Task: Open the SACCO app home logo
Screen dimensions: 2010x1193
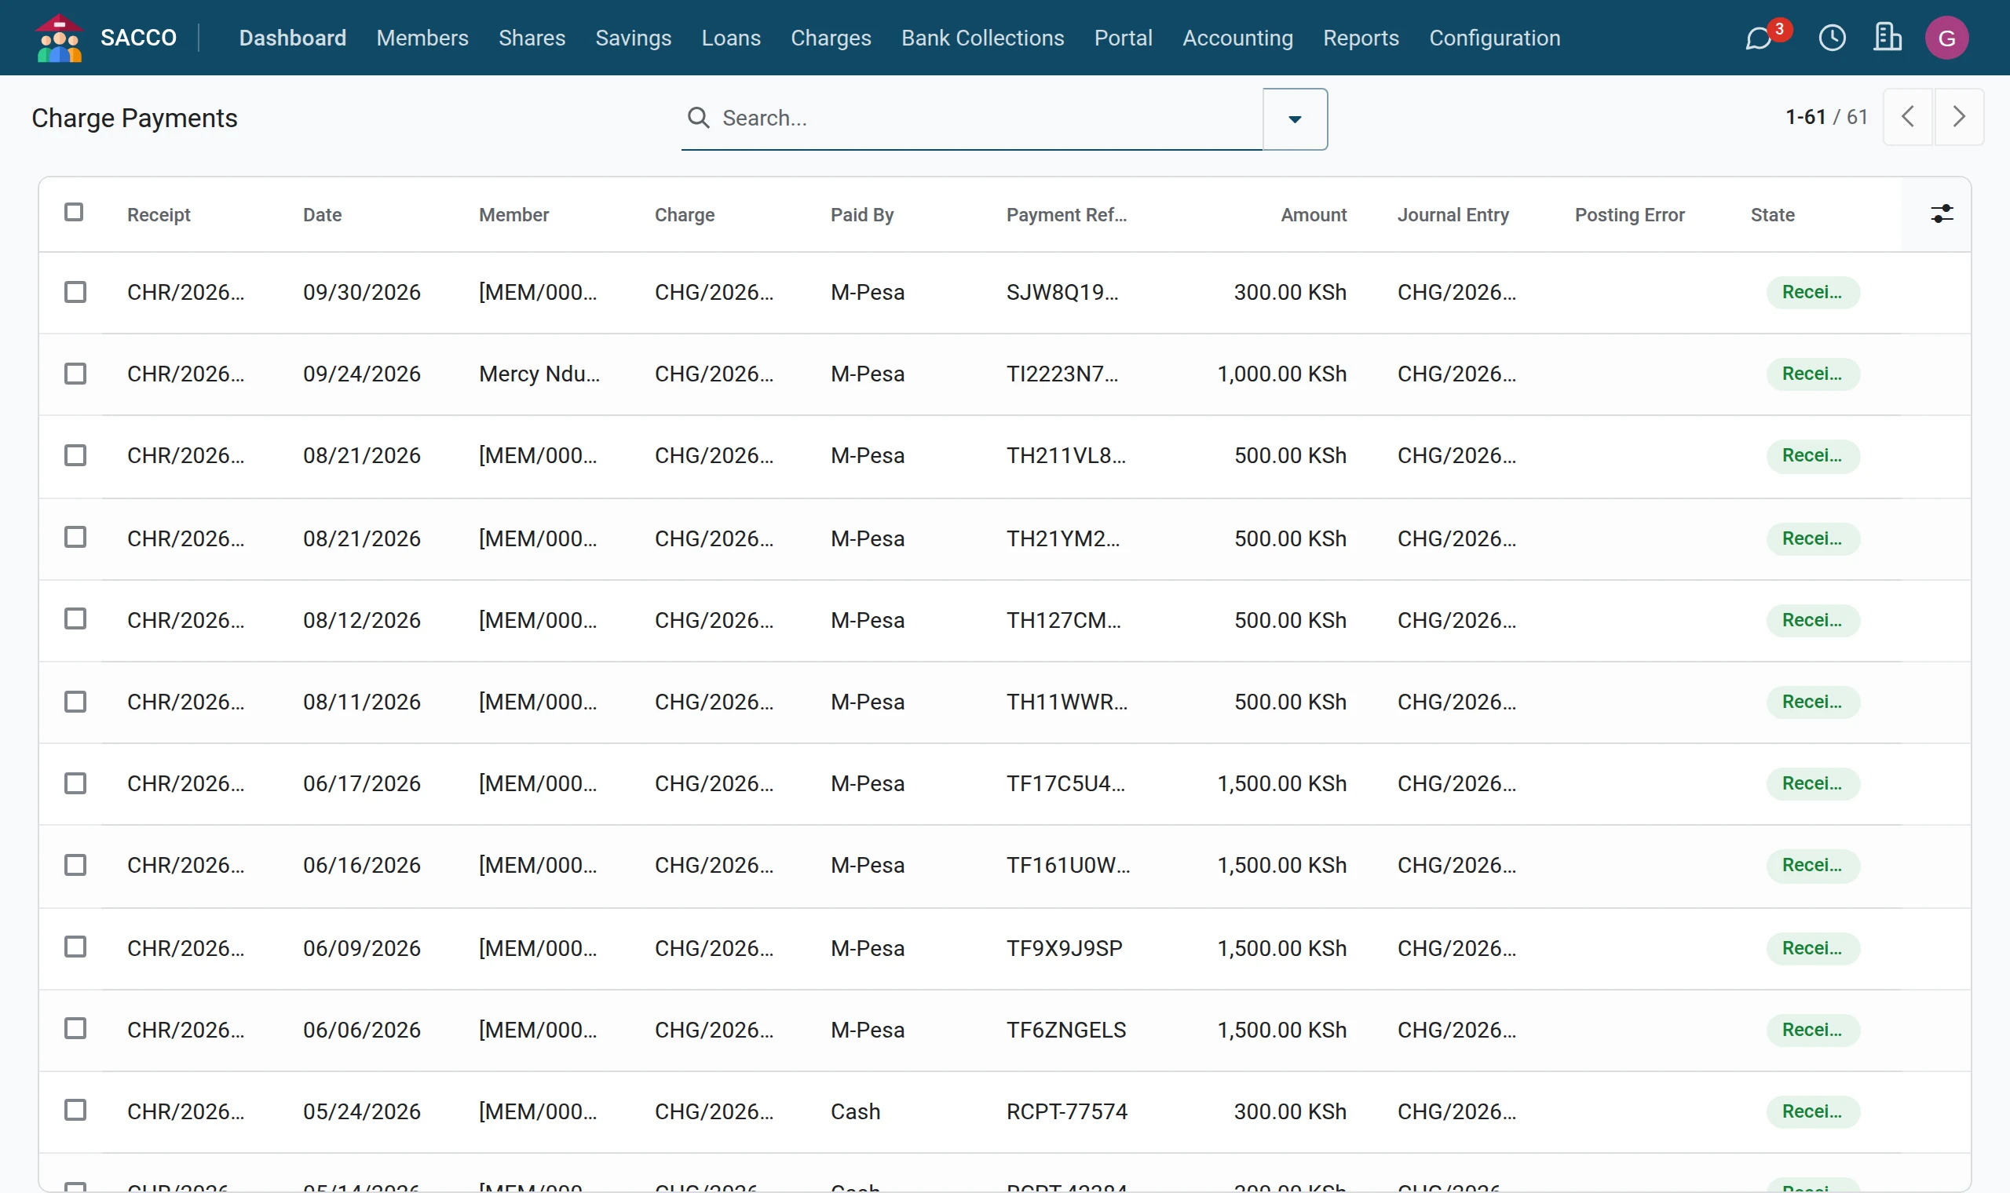Action: pyautogui.click(x=59, y=38)
